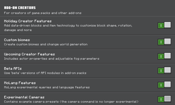Select the Custom biomes label
Screen dimensions: 175x105
pos(17,40)
